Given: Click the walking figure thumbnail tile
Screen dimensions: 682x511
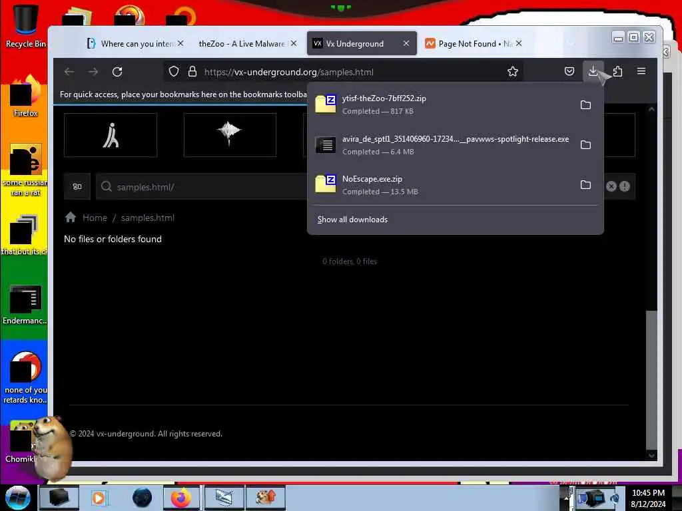Looking at the screenshot, I should click(111, 134).
